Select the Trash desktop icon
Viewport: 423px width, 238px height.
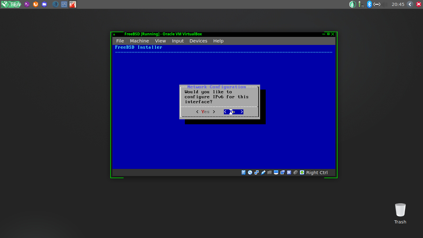pos(400,214)
